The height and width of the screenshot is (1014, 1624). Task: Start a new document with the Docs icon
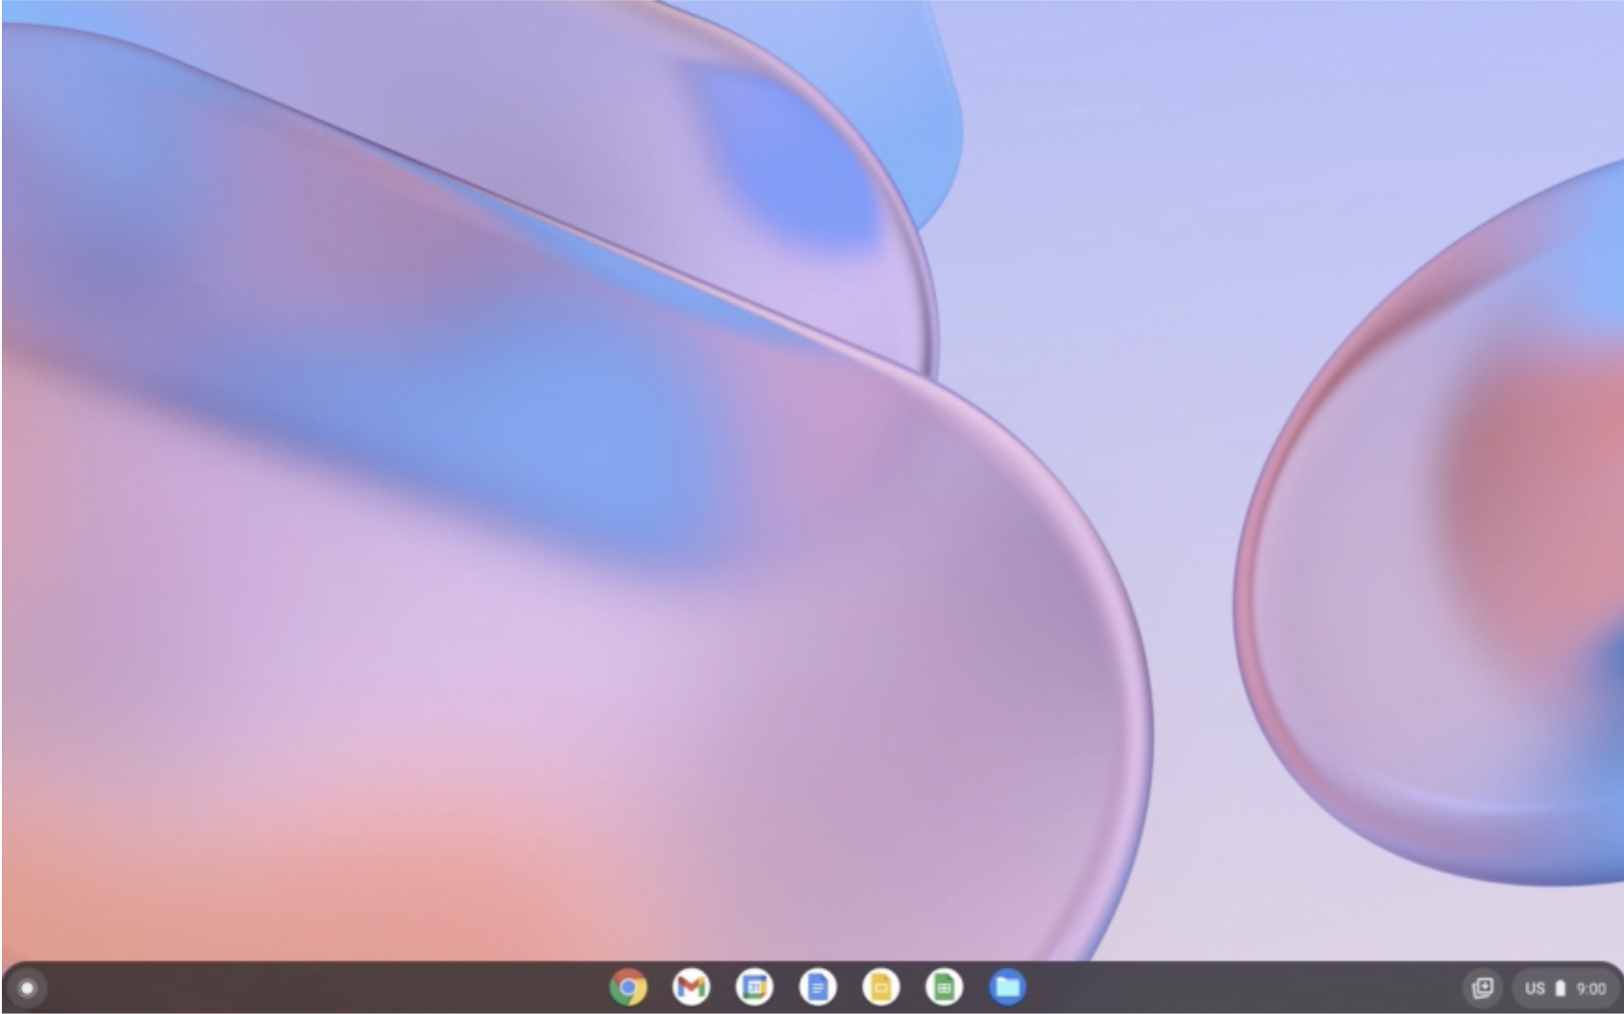pyautogui.click(x=818, y=986)
